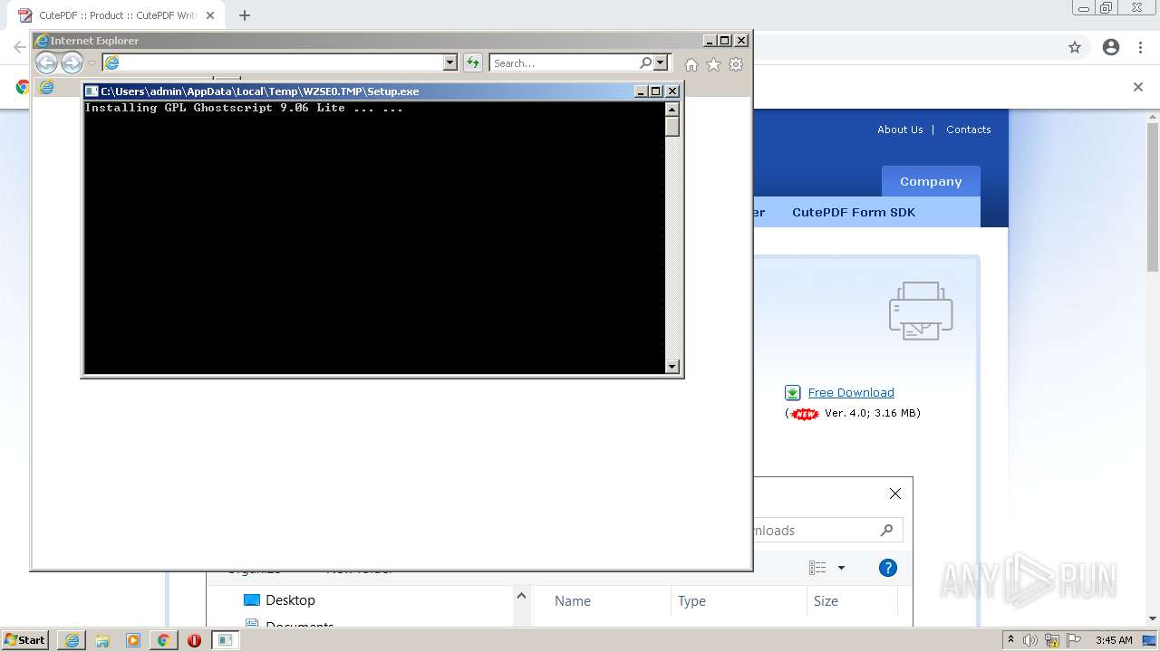The width and height of the screenshot is (1160, 652).
Task: Open the Windows Start menu
Action: coord(24,640)
